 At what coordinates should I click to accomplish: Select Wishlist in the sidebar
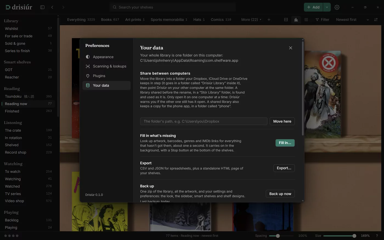(x=28, y=29)
